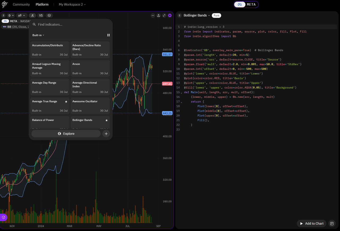This screenshot has height=231, width=340.
Task: Click the 551.57 upper band price label
Action: pyautogui.click(x=167, y=54)
